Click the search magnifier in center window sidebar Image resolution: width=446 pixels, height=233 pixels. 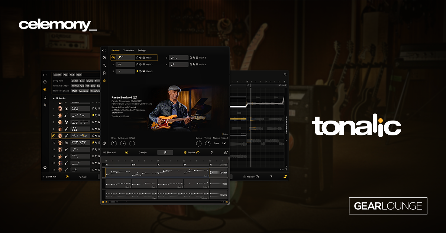point(104,65)
